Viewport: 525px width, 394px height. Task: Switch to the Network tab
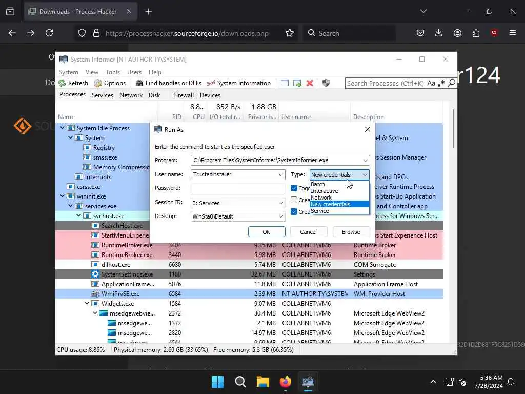(131, 95)
